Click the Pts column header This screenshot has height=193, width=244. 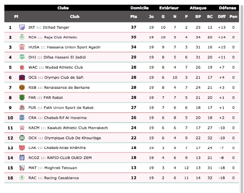point(134,16)
